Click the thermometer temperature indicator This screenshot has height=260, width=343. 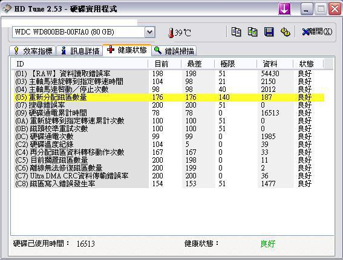(x=180, y=33)
